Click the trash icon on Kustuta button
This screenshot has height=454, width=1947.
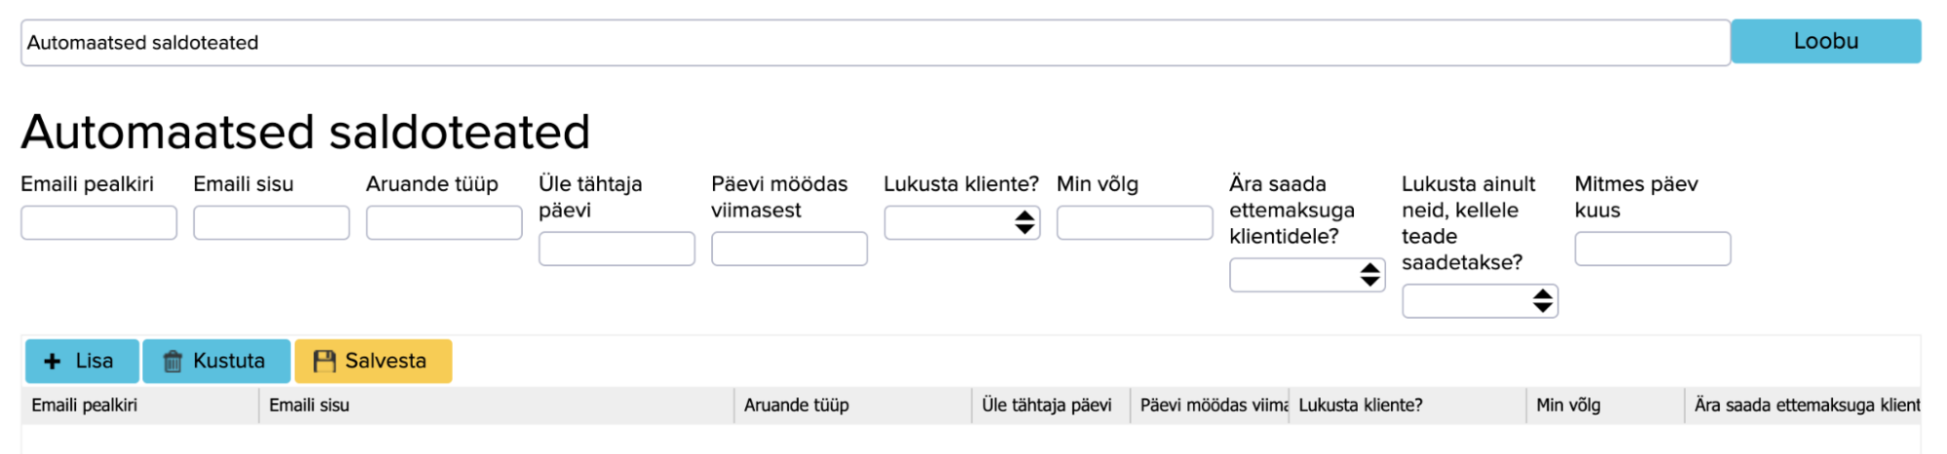pos(172,361)
